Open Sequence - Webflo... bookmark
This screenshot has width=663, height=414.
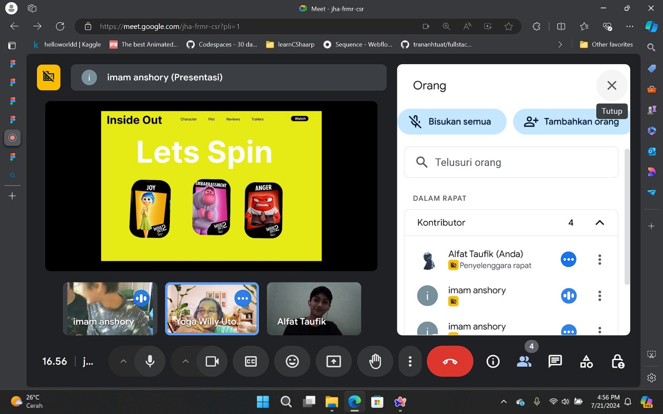pos(358,44)
